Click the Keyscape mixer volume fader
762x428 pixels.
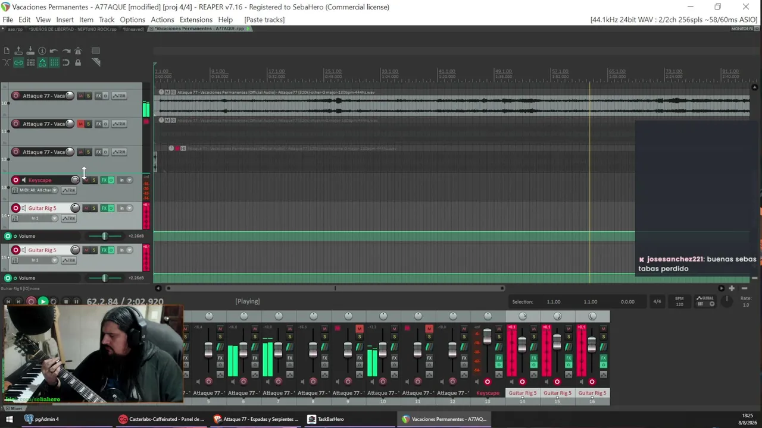pyautogui.click(x=488, y=336)
